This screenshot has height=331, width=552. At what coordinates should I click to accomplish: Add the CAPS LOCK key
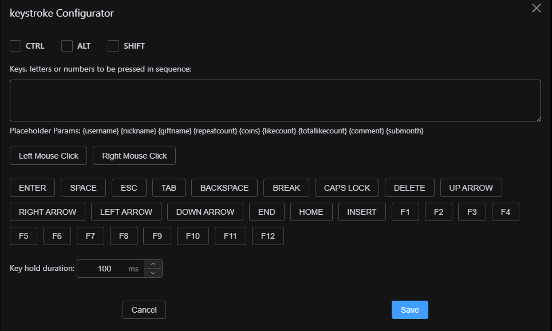coord(347,188)
